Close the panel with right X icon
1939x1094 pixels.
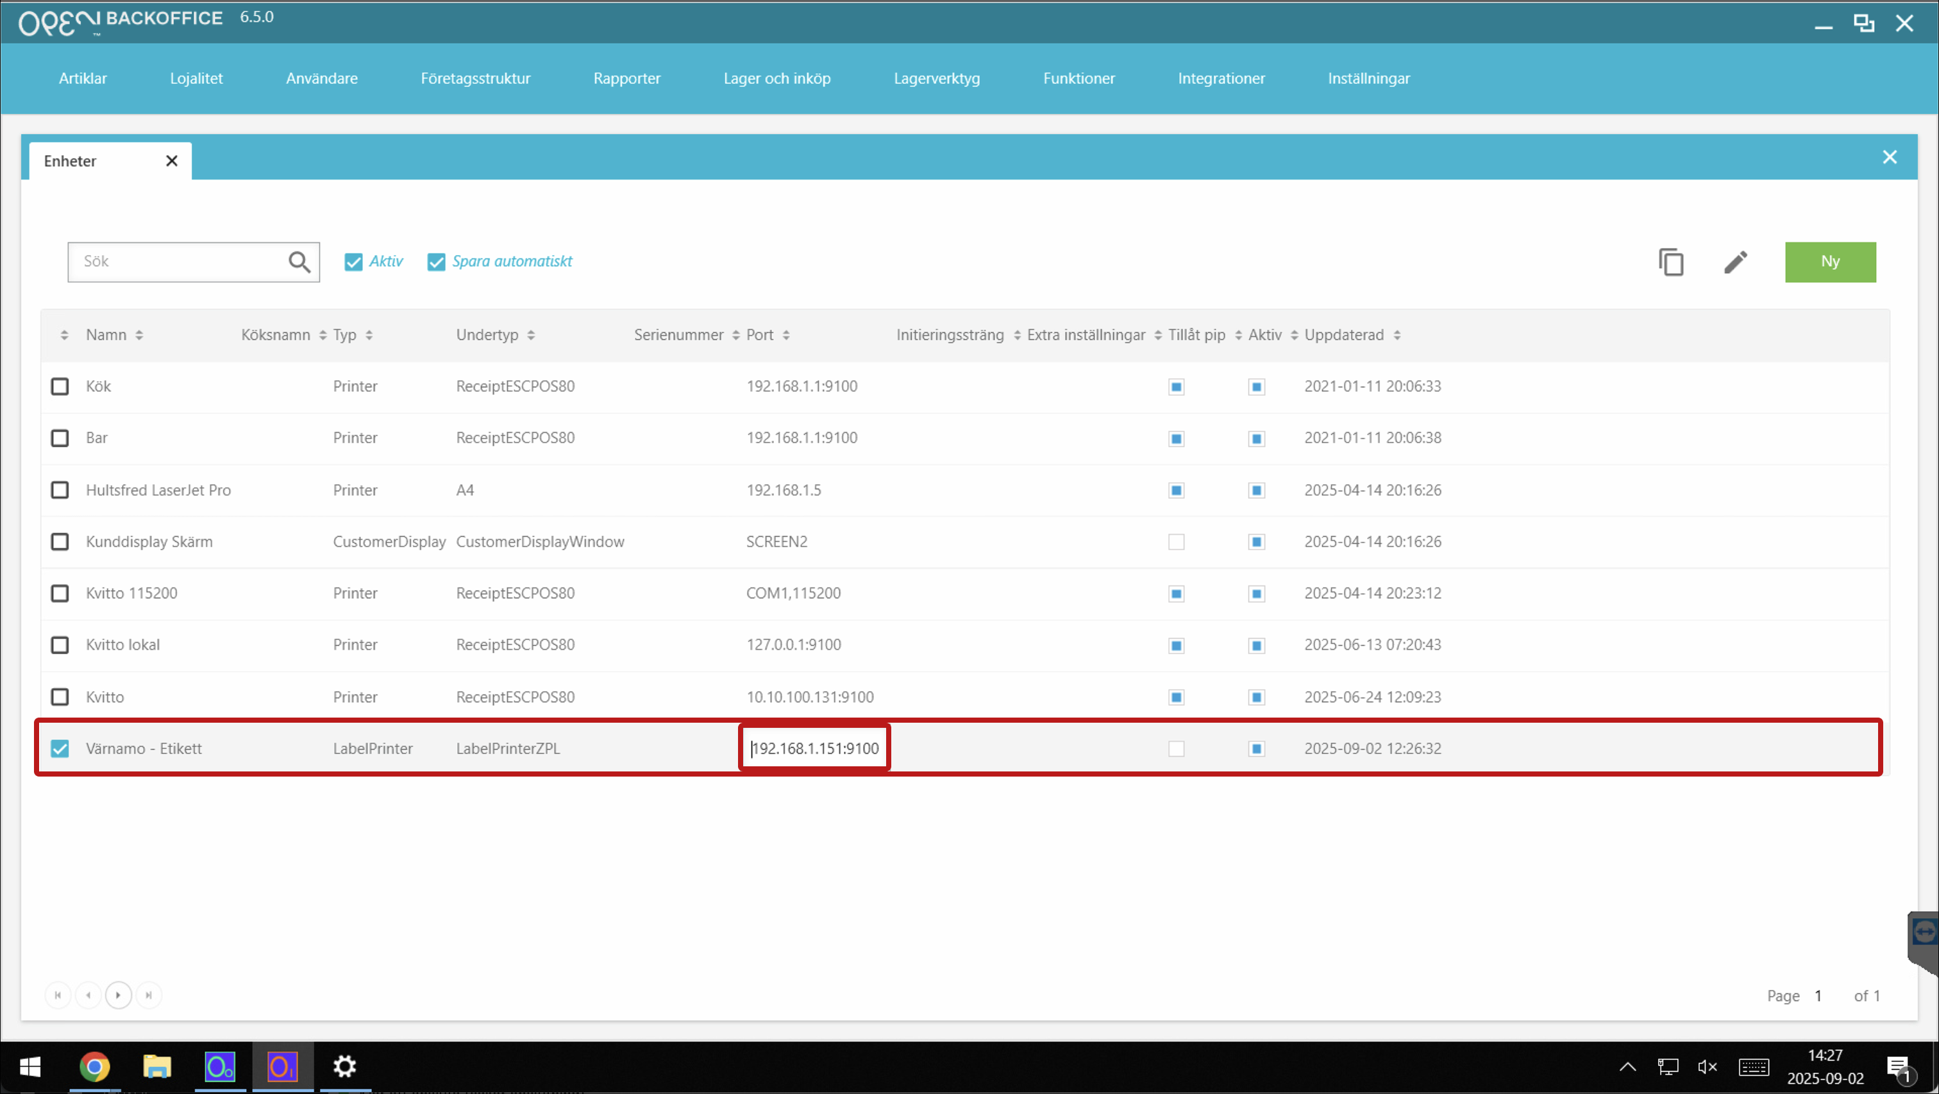(1890, 156)
